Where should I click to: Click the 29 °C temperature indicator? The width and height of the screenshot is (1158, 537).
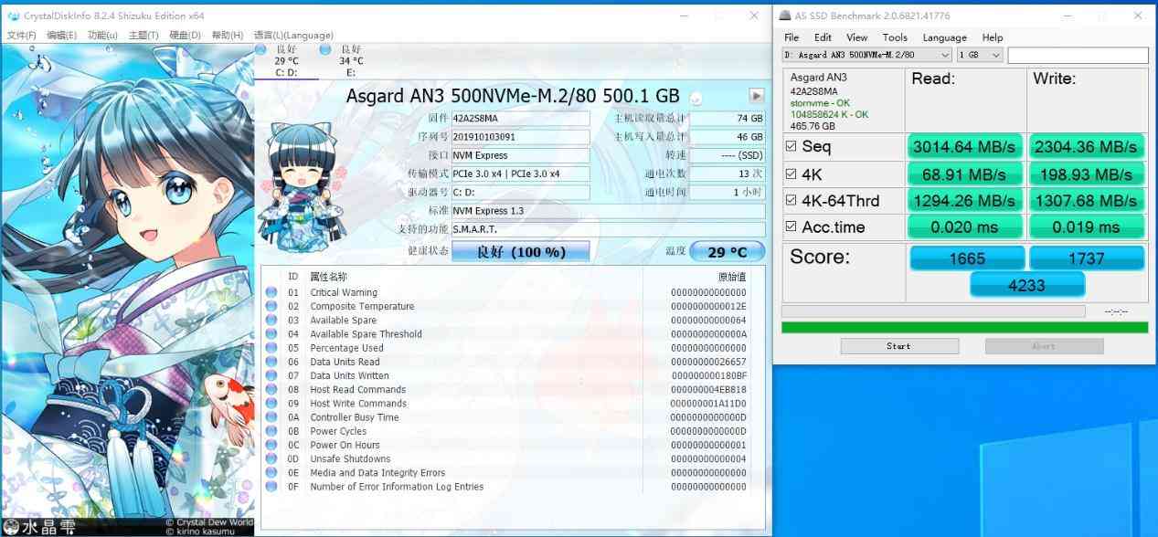click(x=727, y=251)
